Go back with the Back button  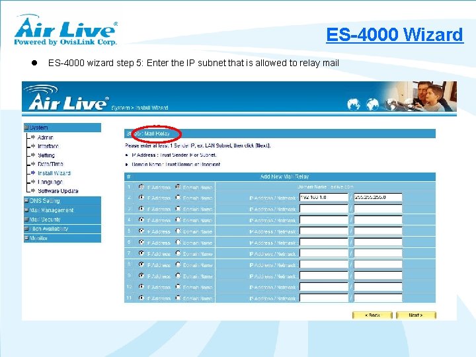tap(372, 315)
